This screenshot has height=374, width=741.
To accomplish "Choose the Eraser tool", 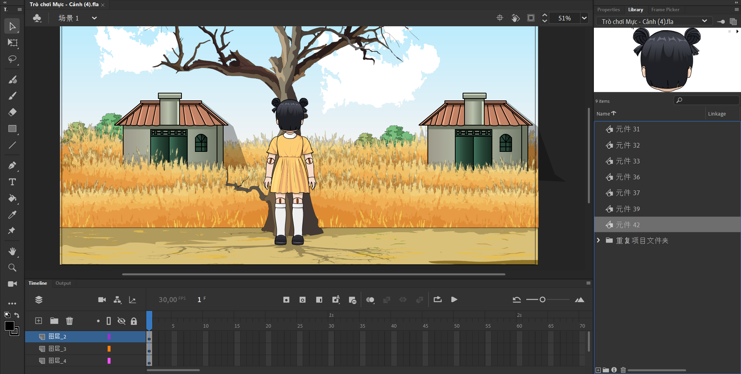I will (12, 112).
